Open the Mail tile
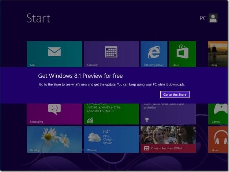Screen dimensions: 229x172 point(55,54)
